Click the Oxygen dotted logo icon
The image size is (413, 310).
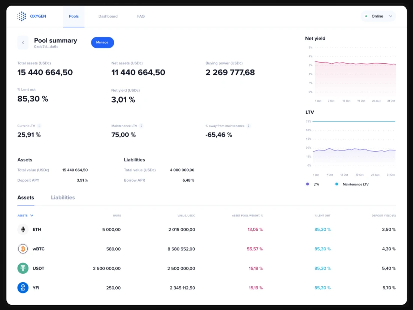(x=22, y=16)
